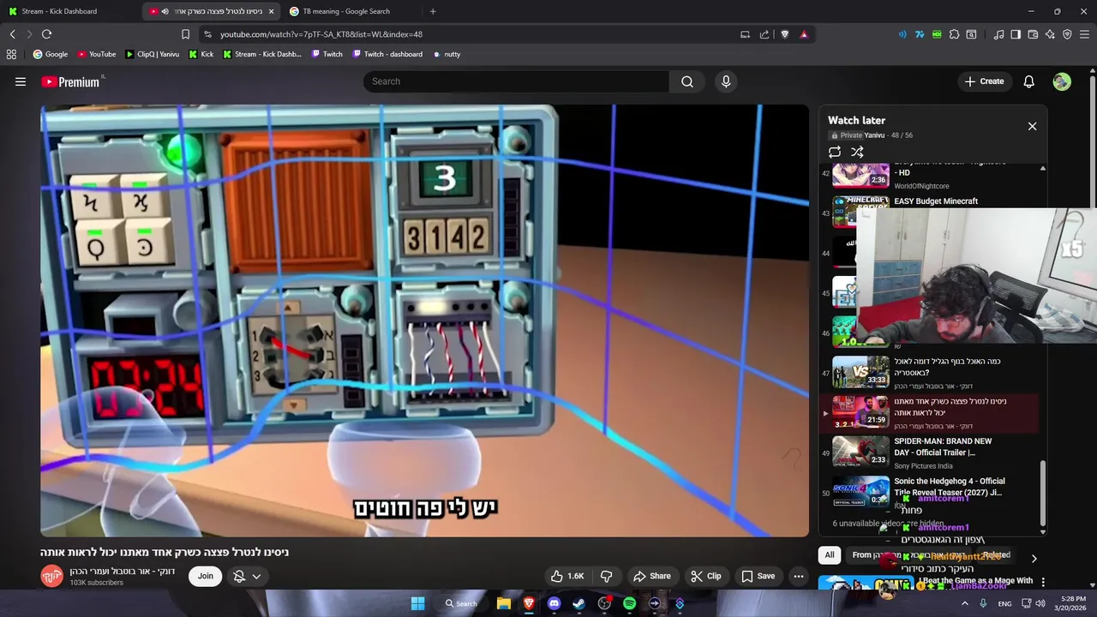
Task: Open the Google bookmark
Action: pos(51,54)
